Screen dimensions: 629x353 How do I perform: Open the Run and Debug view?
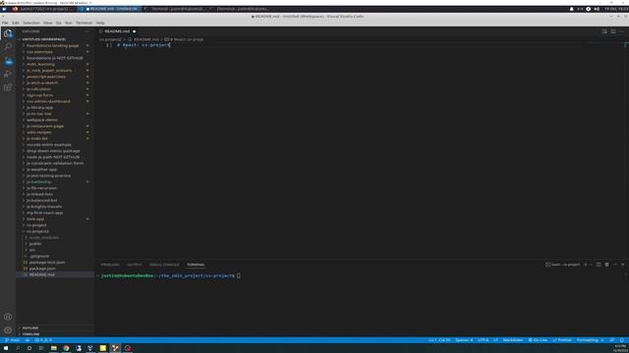pyautogui.click(x=8, y=75)
